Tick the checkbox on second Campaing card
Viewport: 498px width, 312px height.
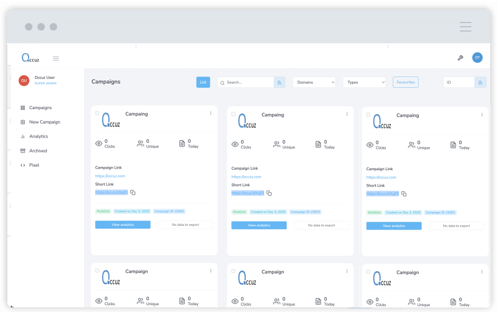pyautogui.click(x=233, y=114)
